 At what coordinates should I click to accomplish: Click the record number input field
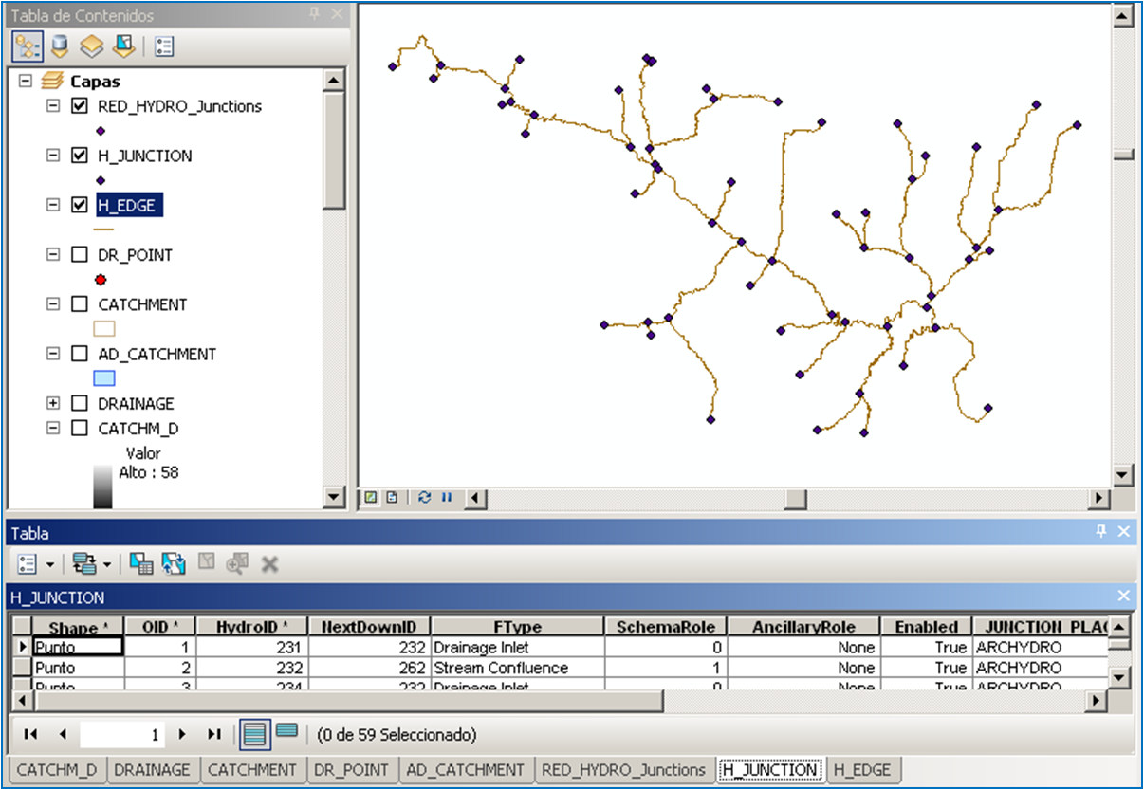pyautogui.click(x=121, y=734)
